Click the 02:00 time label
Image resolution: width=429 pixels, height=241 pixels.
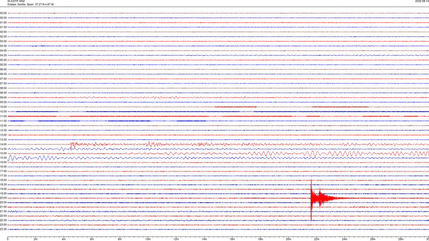(3, 32)
